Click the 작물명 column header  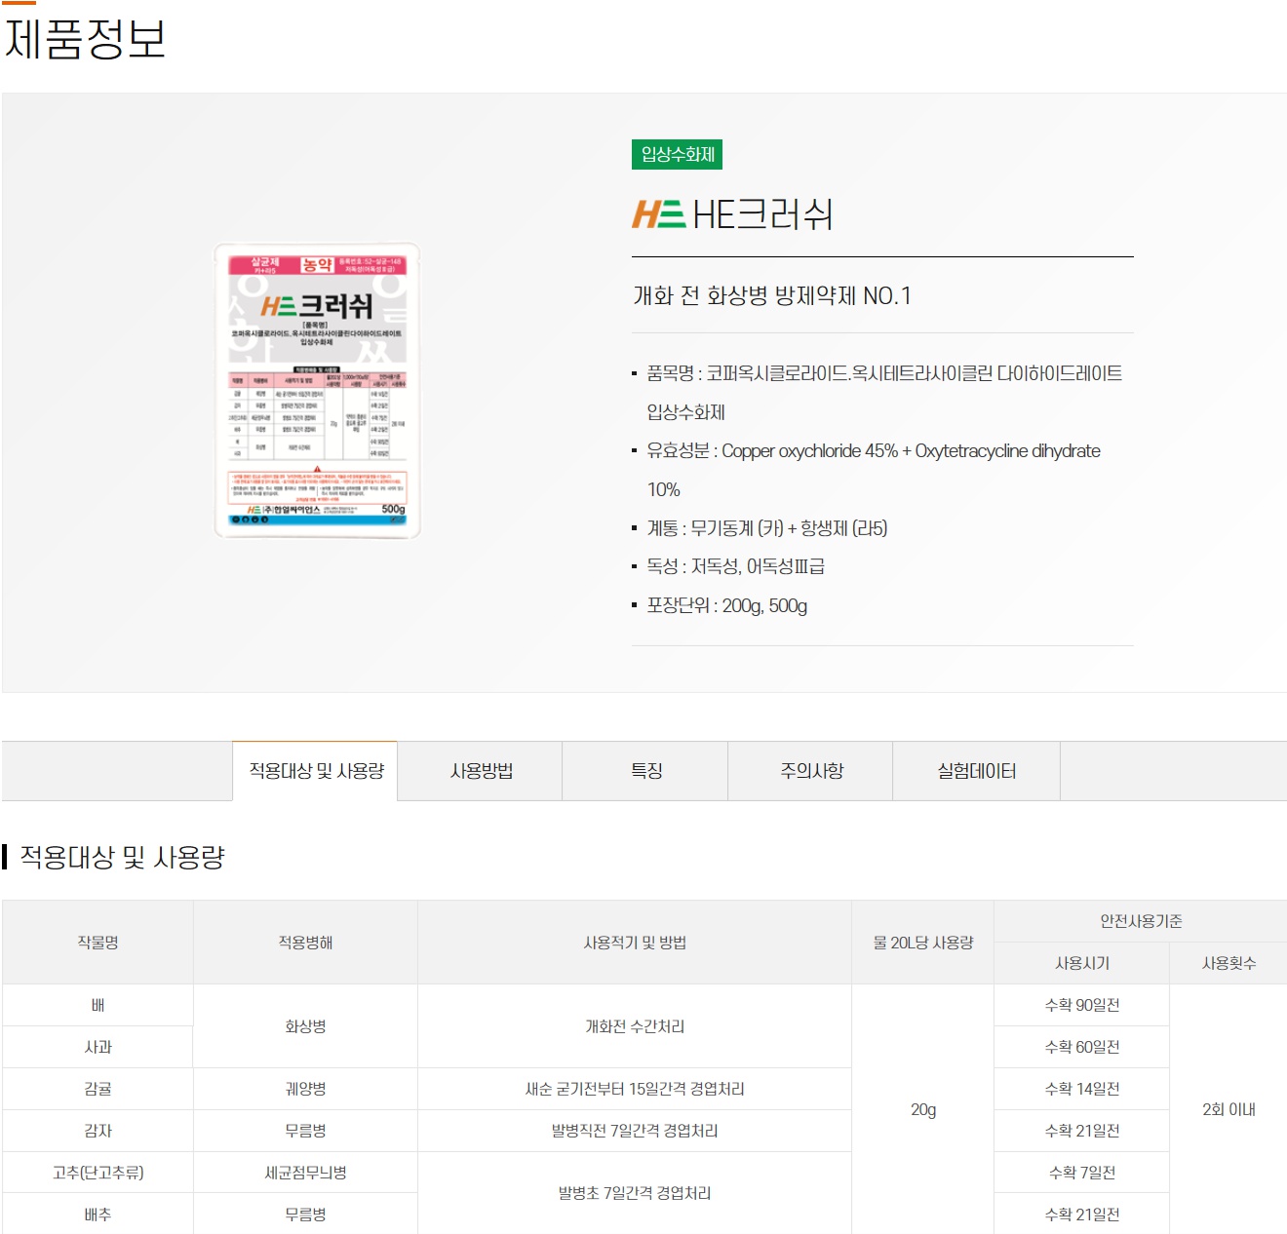click(97, 943)
